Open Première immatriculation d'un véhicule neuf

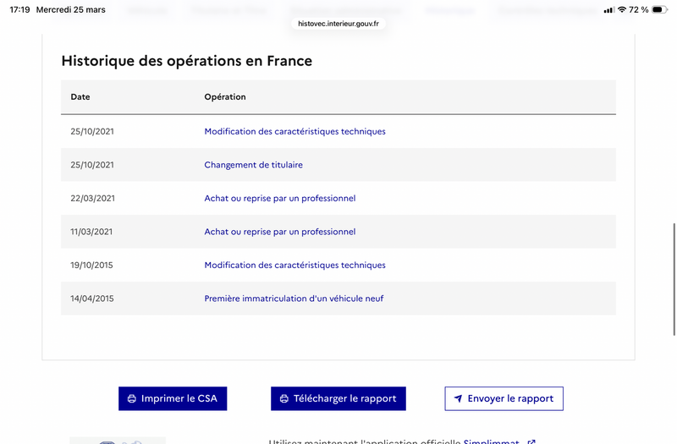point(294,299)
